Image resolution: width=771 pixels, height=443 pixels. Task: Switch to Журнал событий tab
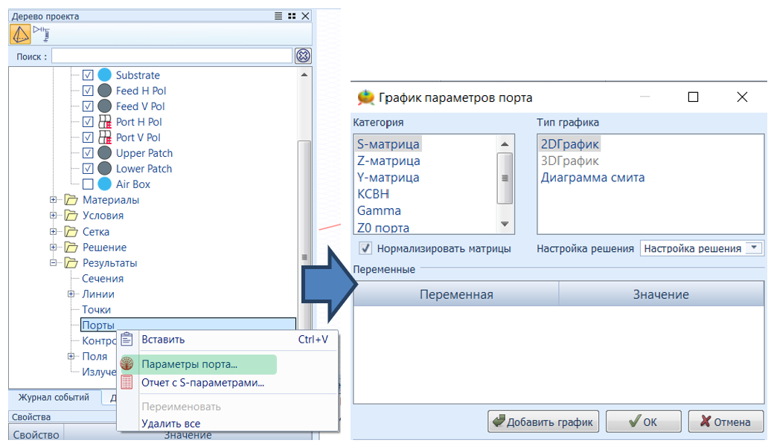(54, 398)
